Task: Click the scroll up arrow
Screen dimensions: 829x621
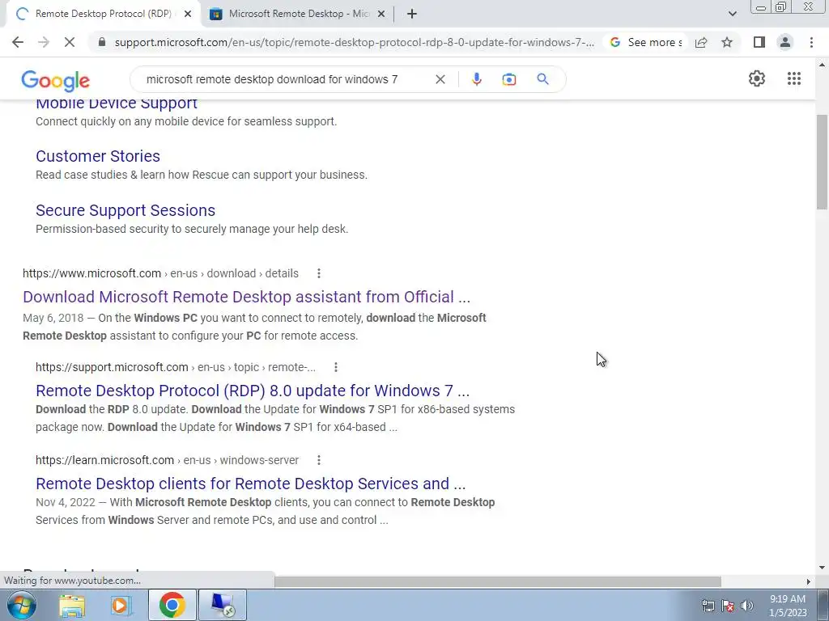Action: tap(823, 65)
